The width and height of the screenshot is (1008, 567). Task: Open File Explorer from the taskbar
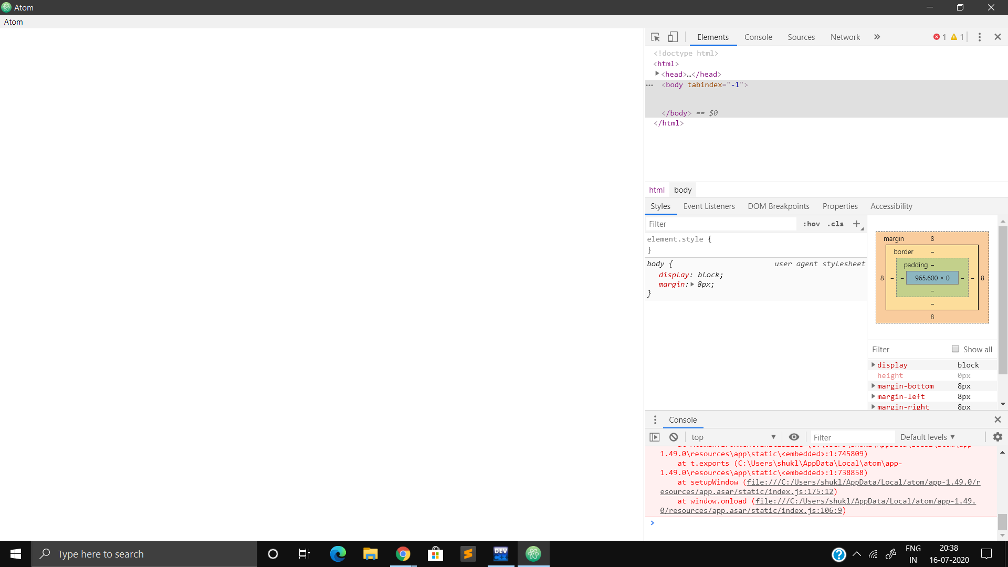click(371, 554)
